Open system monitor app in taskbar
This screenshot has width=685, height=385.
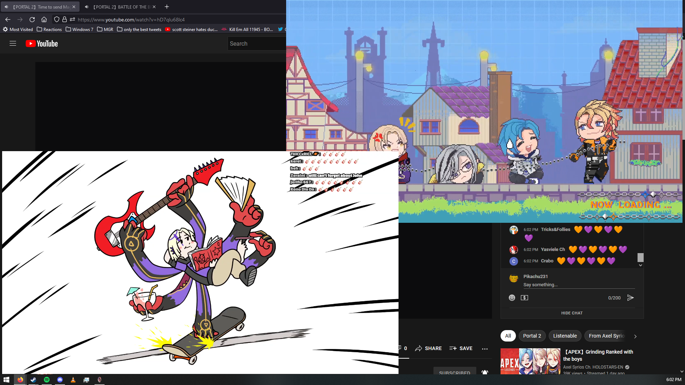click(x=86, y=380)
